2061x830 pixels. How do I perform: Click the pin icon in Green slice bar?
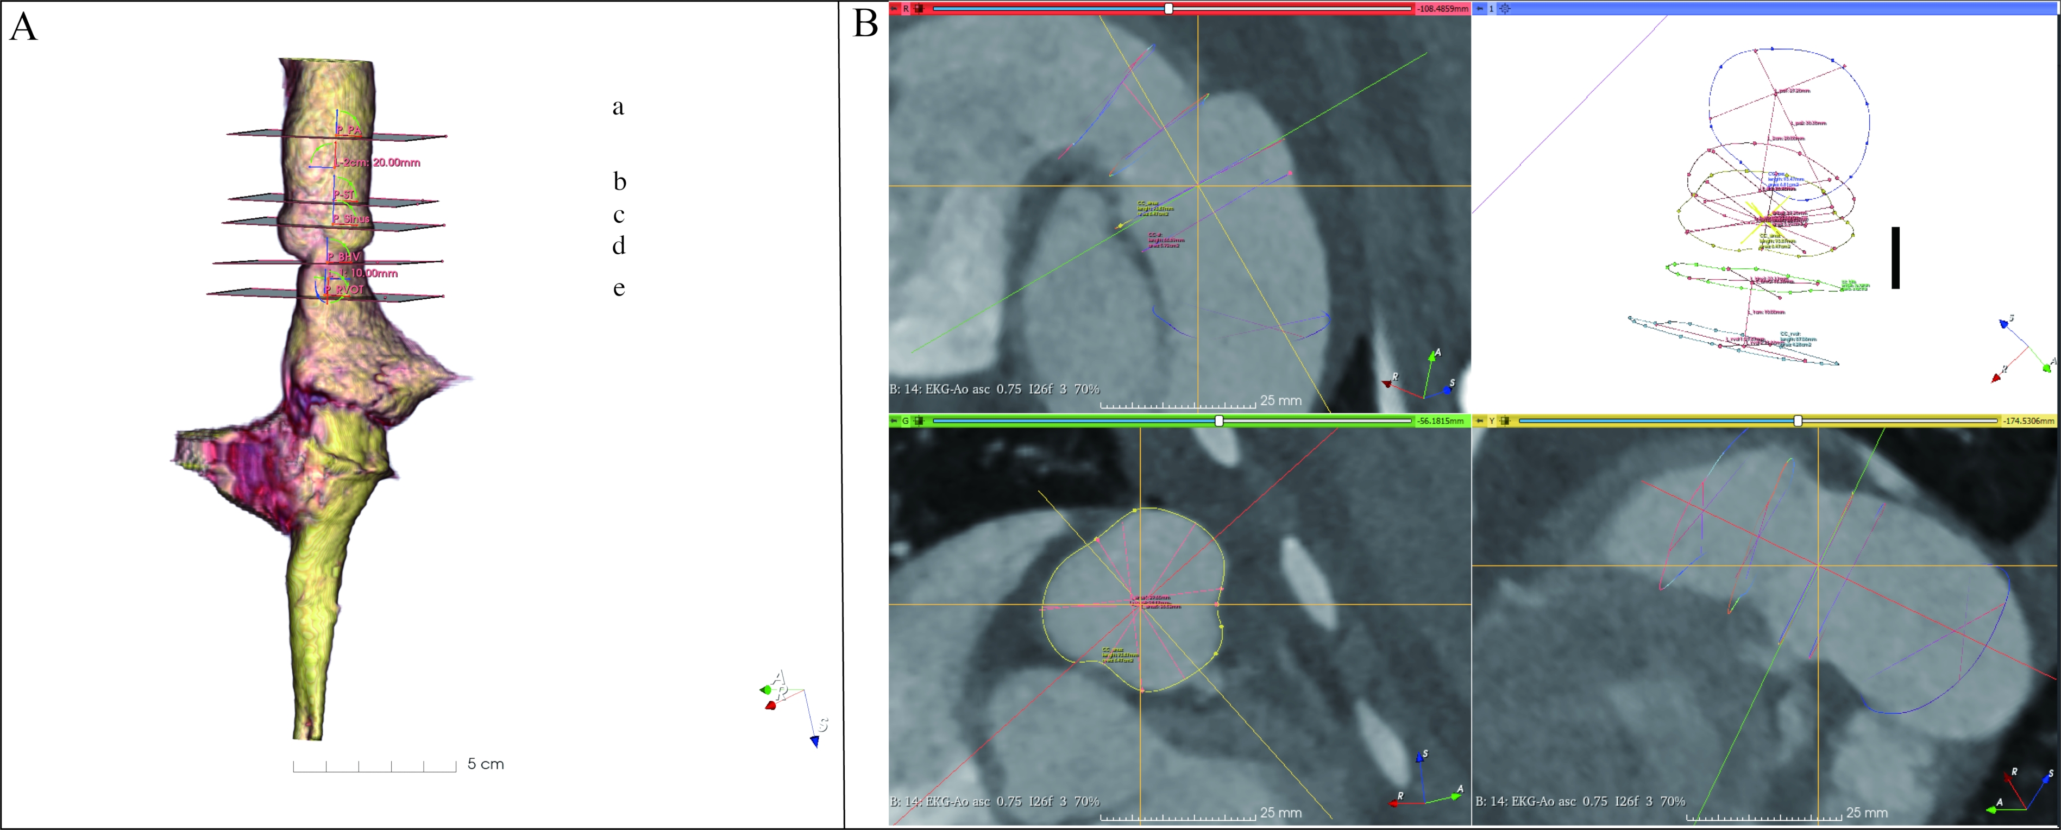pyautogui.click(x=895, y=421)
